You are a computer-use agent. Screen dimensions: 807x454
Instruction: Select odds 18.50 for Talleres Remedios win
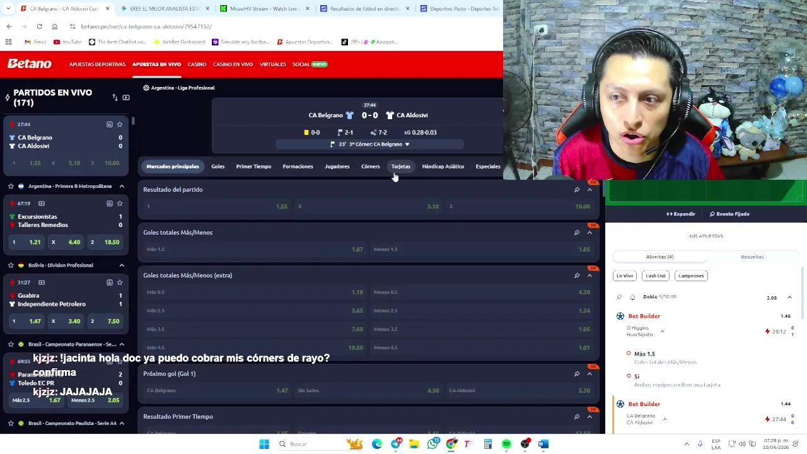coord(105,242)
